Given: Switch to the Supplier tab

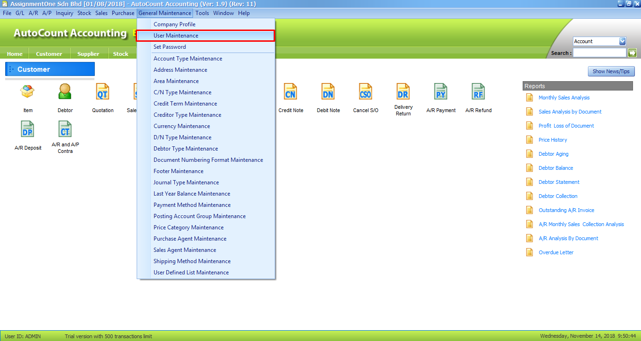Looking at the screenshot, I should [x=89, y=53].
